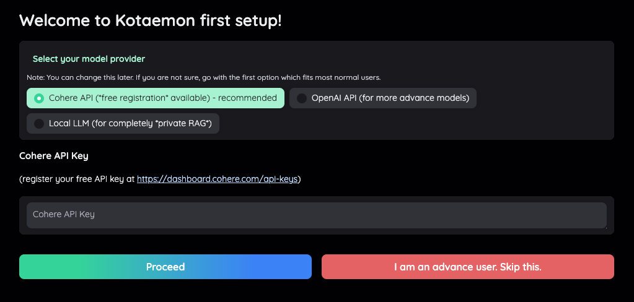Viewport: 634px width, 302px height.
Task: Click the 'register your free API key at' text
Action: pyautogui.click(x=79, y=179)
